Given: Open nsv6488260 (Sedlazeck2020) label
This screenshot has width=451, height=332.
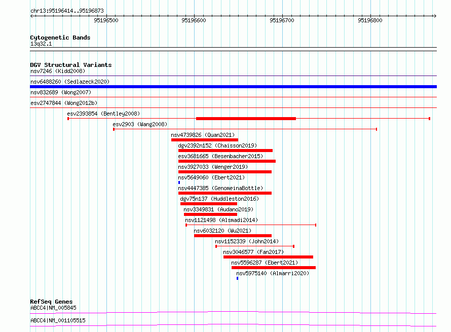Looking at the screenshot, I should click(70, 82).
